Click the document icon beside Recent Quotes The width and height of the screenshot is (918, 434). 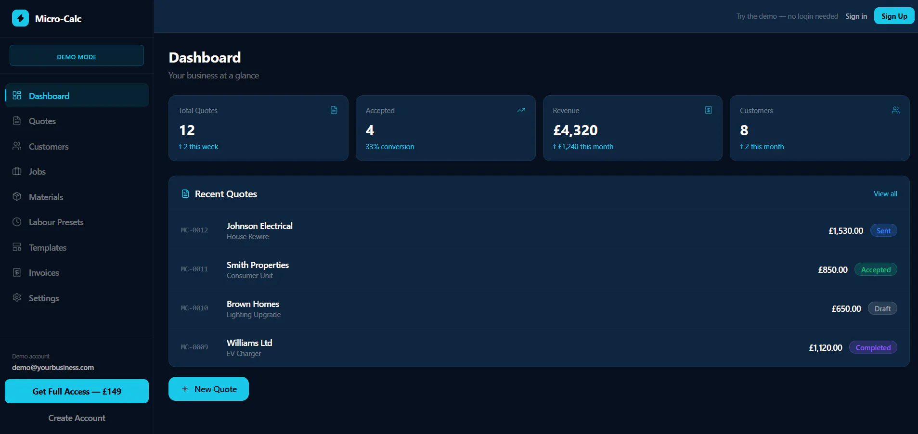pyautogui.click(x=185, y=194)
